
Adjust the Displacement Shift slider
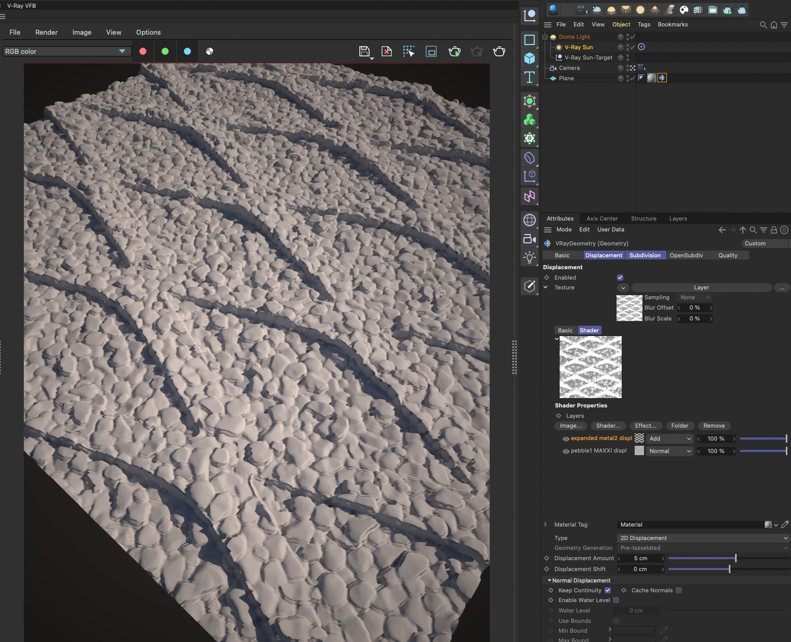(729, 569)
